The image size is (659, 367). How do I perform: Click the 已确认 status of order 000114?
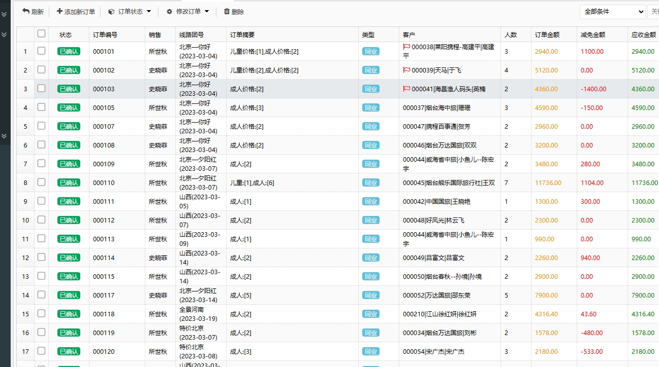pyautogui.click(x=69, y=258)
